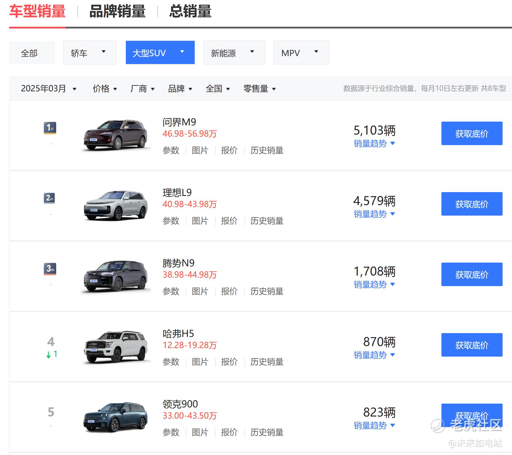512x455 pixels.
Task: Click the 问界M9 car thumbnail
Action: click(116, 135)
